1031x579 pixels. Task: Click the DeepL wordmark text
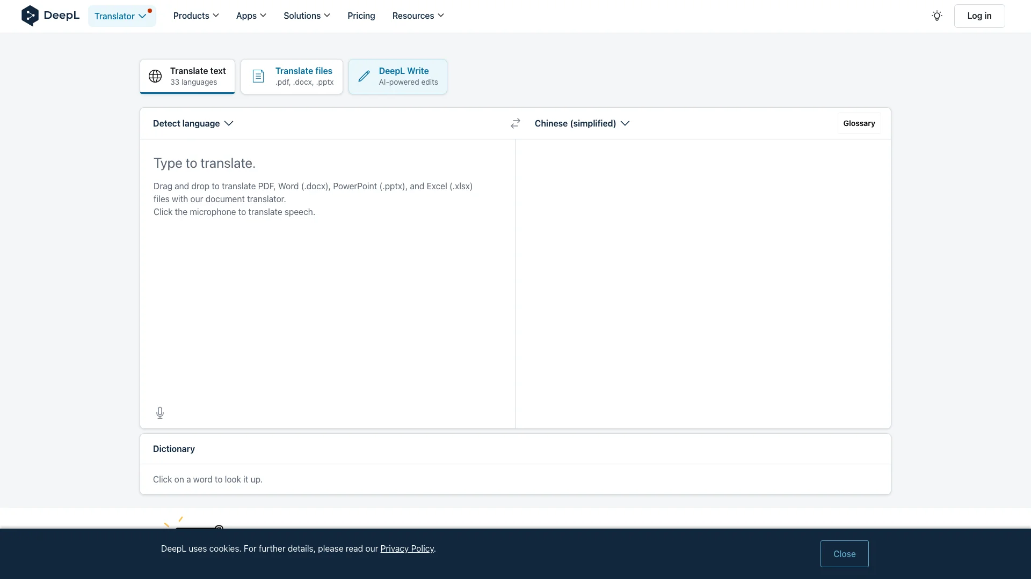coord(62,16)
